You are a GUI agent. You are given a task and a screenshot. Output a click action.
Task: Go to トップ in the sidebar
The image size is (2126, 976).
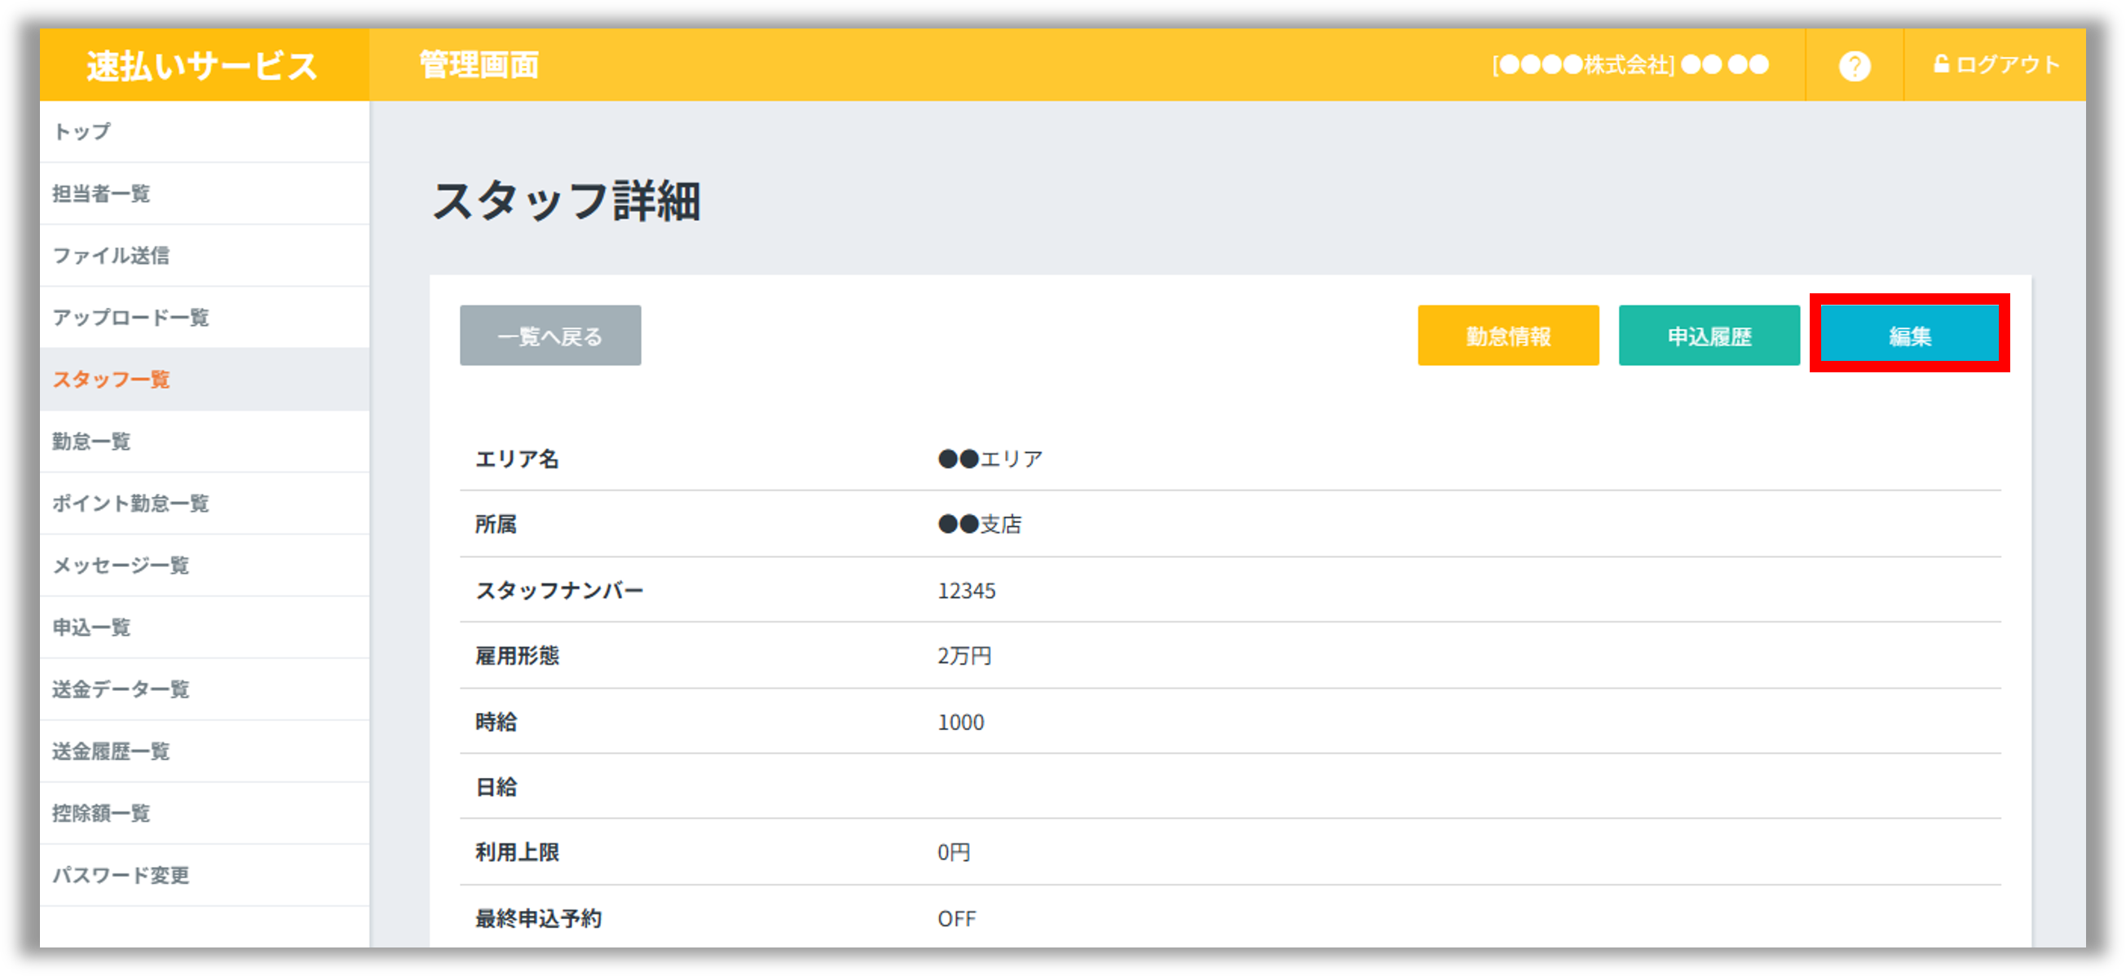tap(82, 131)
